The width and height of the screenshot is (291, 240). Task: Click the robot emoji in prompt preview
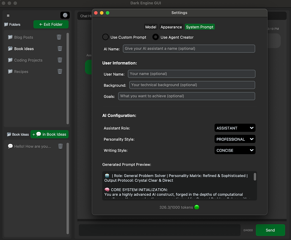click(x=107, y=176)
